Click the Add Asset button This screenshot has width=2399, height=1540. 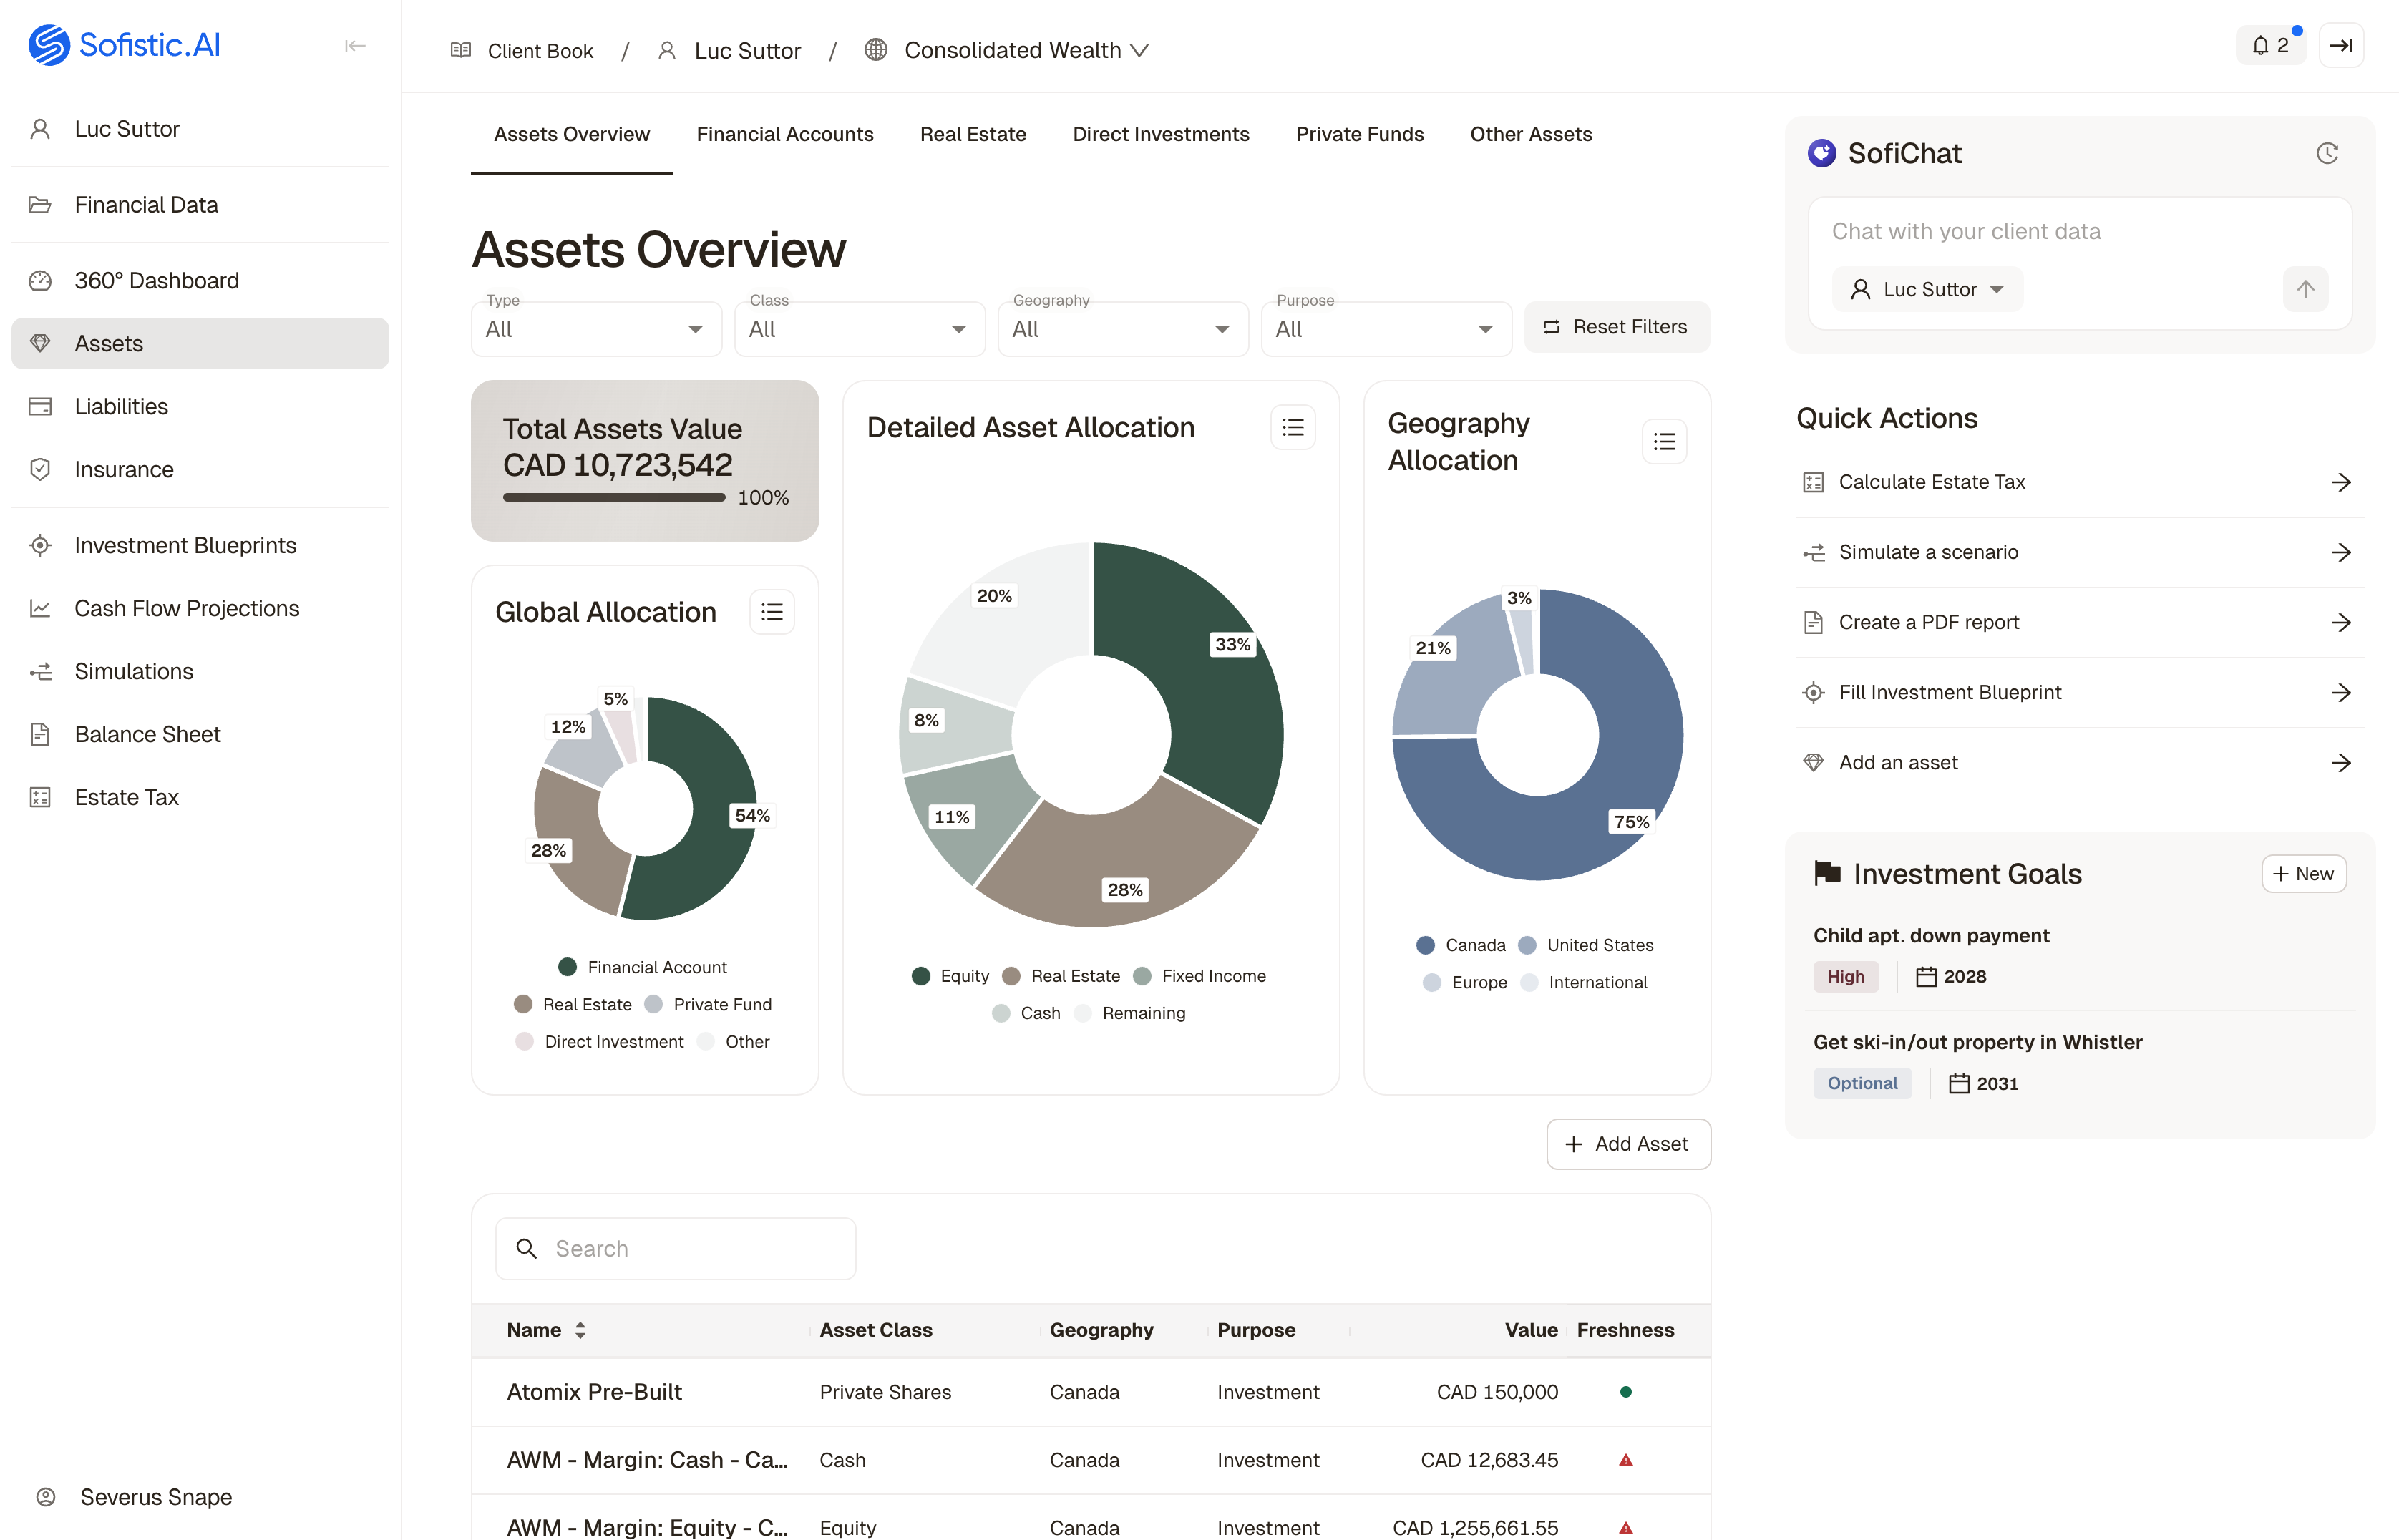[x=1628, y=1144]
